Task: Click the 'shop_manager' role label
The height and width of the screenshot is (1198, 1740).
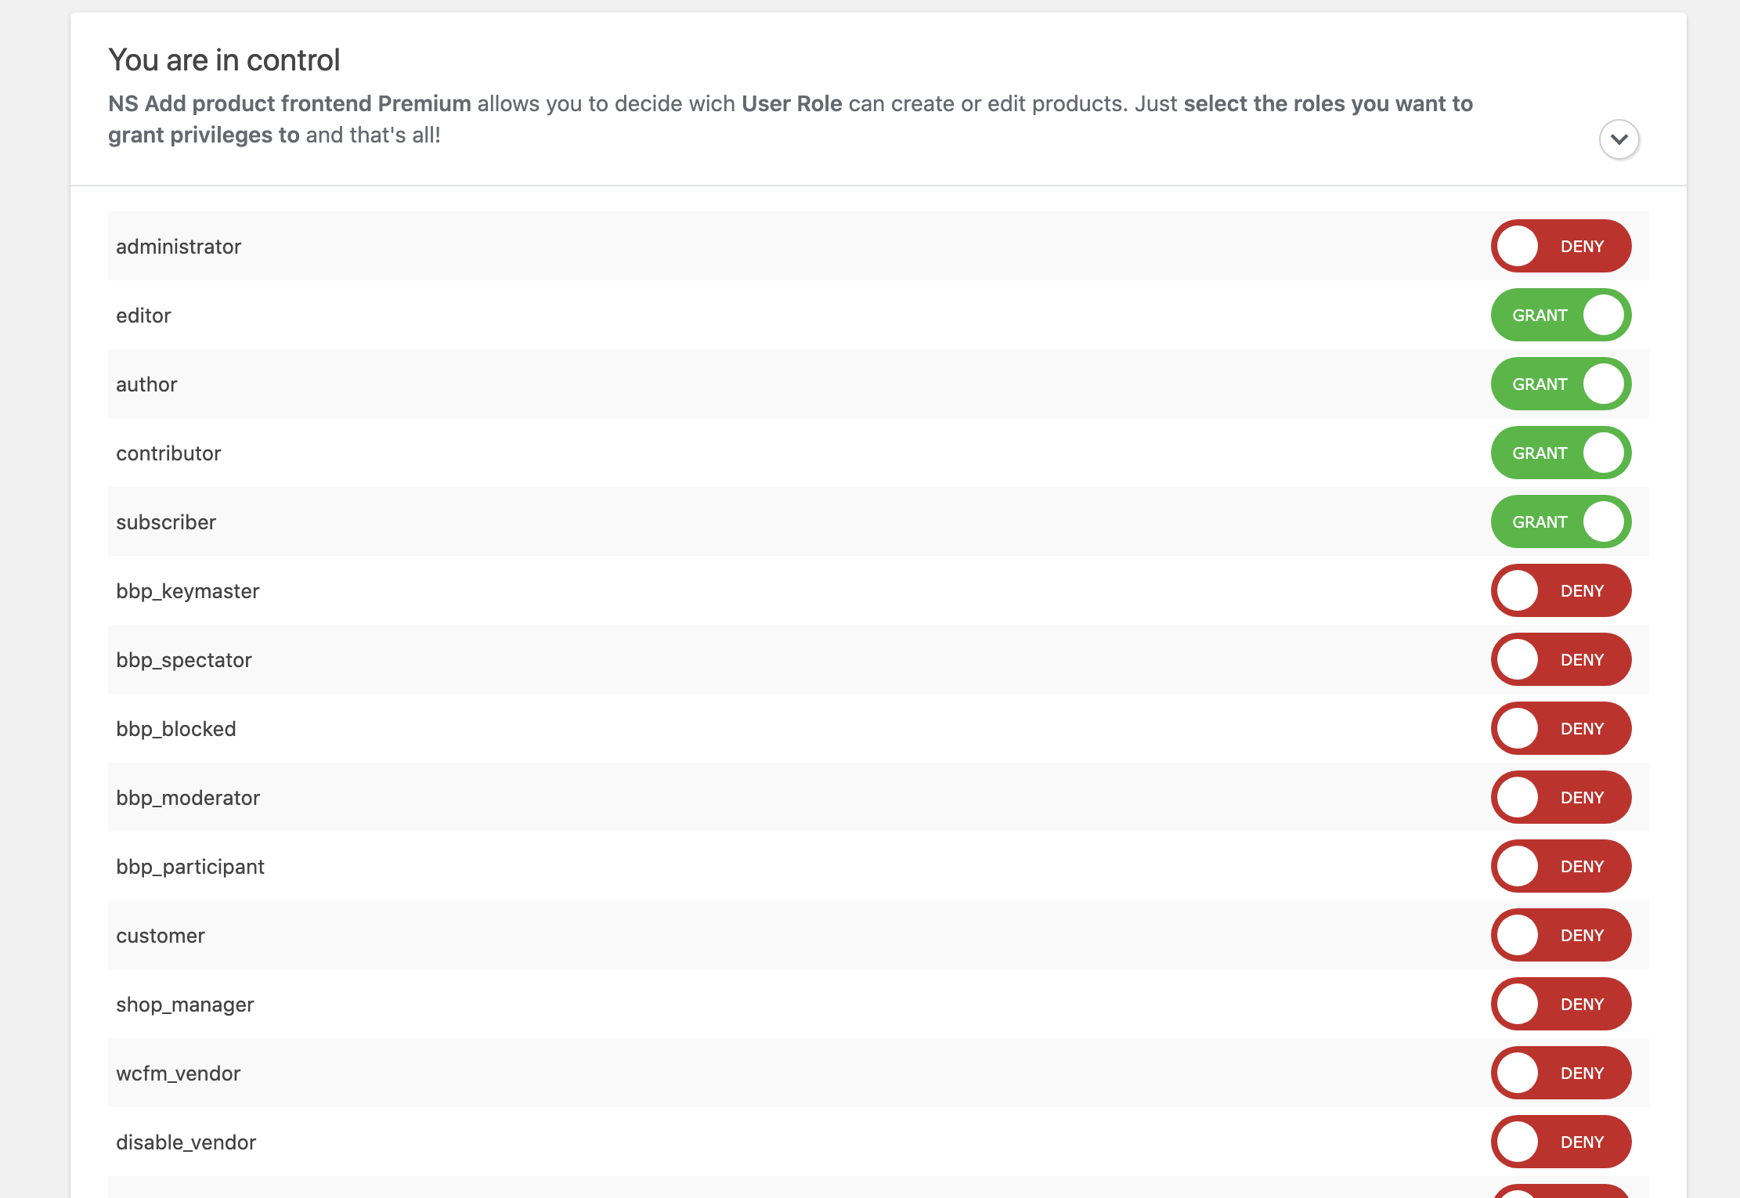Action: [185, 1005]
